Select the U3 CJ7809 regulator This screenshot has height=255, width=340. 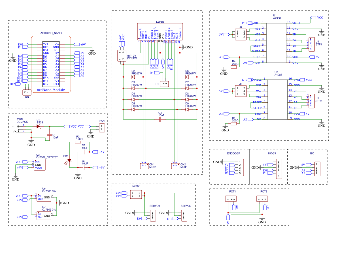(x=39, y=165)
